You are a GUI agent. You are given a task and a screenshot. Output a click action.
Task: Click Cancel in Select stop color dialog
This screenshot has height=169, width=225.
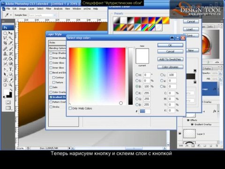tap(170, 51)
